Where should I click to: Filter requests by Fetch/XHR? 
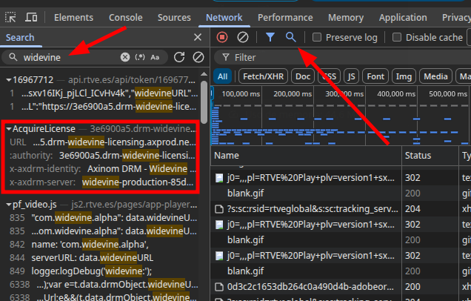(262, 76)
